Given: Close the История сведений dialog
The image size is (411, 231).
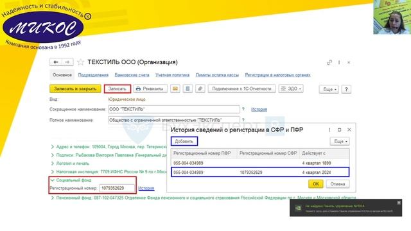Looking at the screenshot, I should (x=349, y=130).
